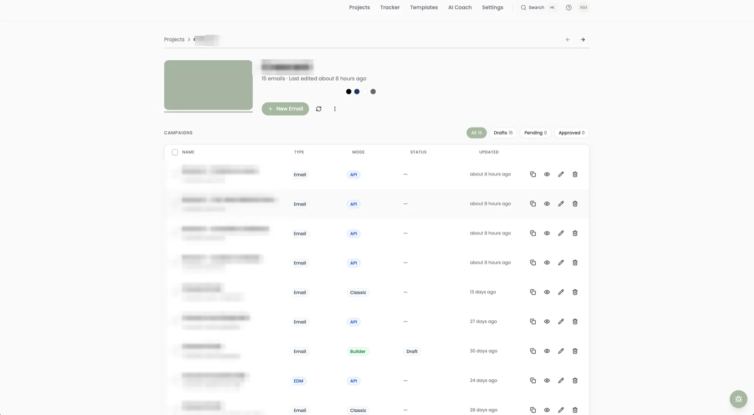Viewport: 754px width, 415px height.
Task: Duplicate the EDM campaign from 24 days ago
Action: 533,381
